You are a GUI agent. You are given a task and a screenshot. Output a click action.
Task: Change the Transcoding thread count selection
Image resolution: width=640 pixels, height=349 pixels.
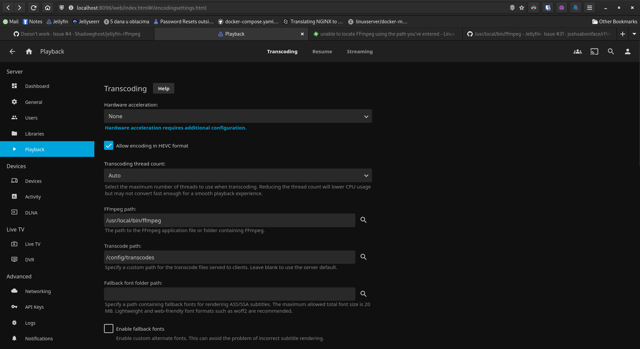(238, 175)
